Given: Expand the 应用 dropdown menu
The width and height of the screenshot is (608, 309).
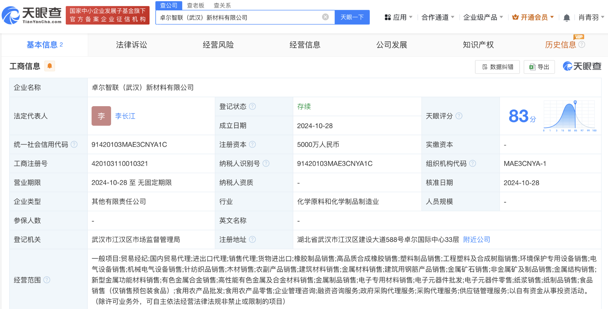Looking at the screenshot, I should coord(399,17).
